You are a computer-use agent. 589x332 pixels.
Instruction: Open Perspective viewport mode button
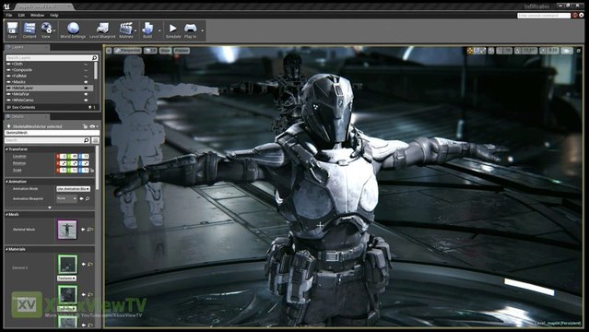(x=128, y=51)
